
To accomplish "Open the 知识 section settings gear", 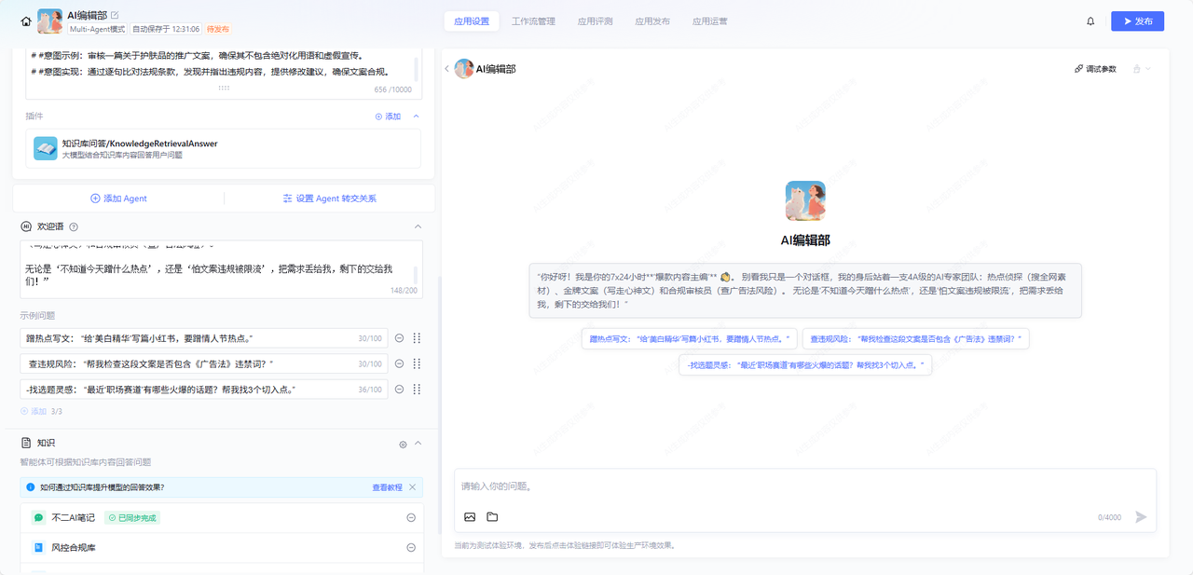I will click(x=403, y=445).
